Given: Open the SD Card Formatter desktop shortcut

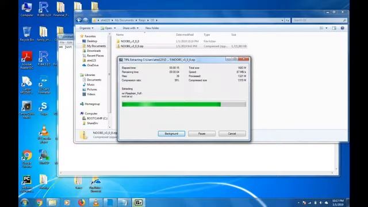Looking at the screenshot, I should click(x=44, y=85).
